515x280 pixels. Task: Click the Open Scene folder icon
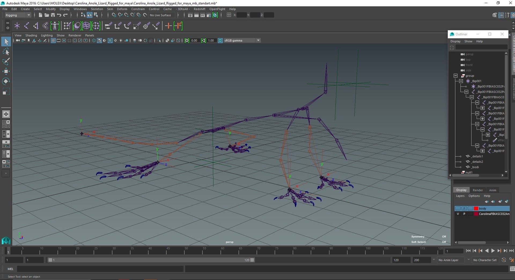click(x=47, y=15)
